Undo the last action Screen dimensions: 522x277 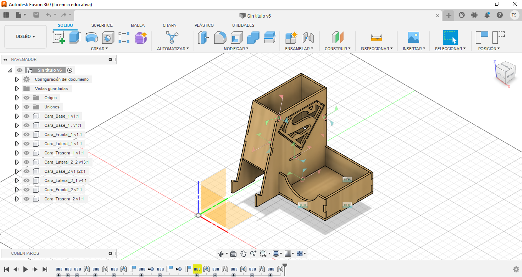tap(48, 15)
